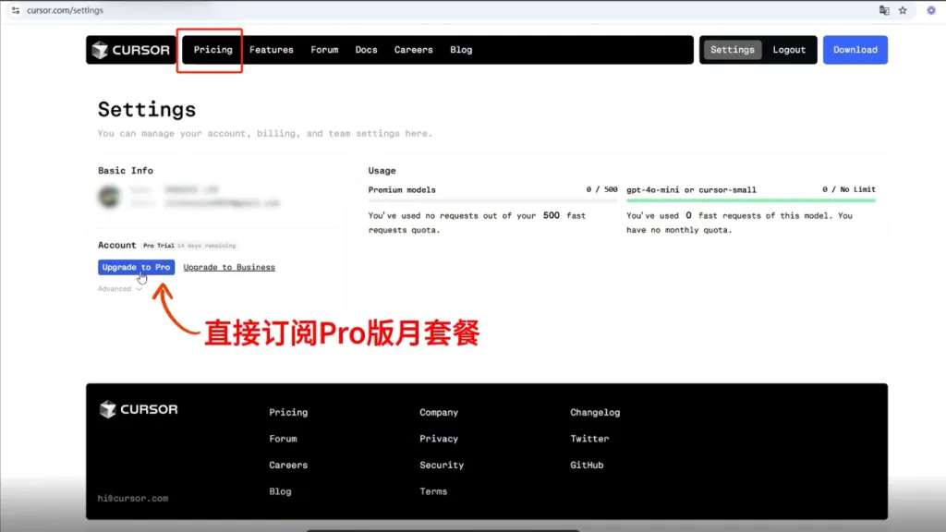Click the hi@cursor.com email link
This screenshot has height=532, width=946.
pyautogui.click(x=133, y=499)
